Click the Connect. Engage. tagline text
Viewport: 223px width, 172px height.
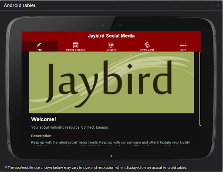tap(95, 127)
